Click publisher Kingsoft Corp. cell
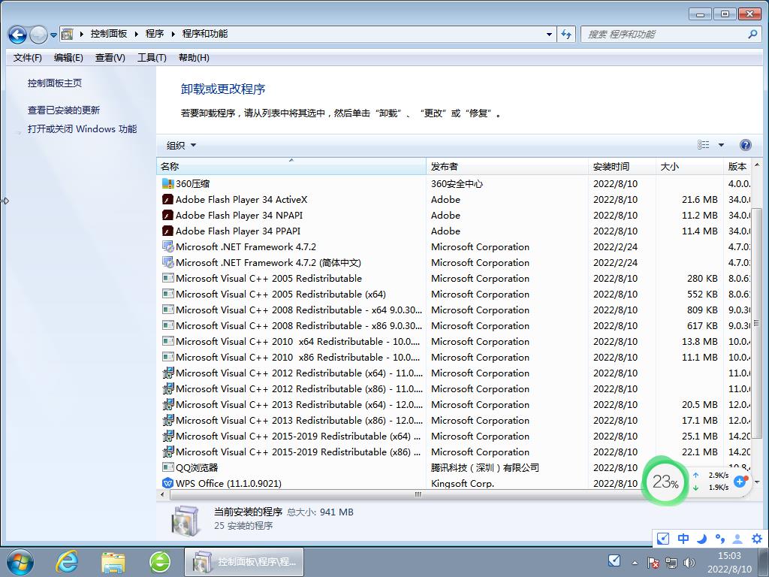The width and height of the screenshot is (769, 577). [x=463, y=483]
